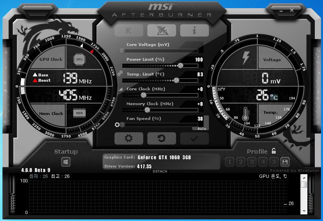Click the Power Limit slider handle
The width and height of the screenshot is (323, 221).
[x=181, y=66]
